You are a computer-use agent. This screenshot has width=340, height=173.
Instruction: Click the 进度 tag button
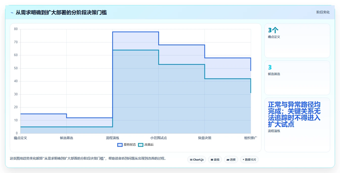click(231, 160)
